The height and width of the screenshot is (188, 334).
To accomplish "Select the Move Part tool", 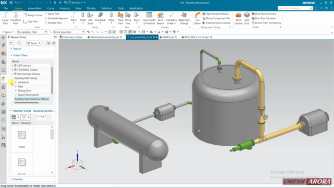I will coord(128,18).
